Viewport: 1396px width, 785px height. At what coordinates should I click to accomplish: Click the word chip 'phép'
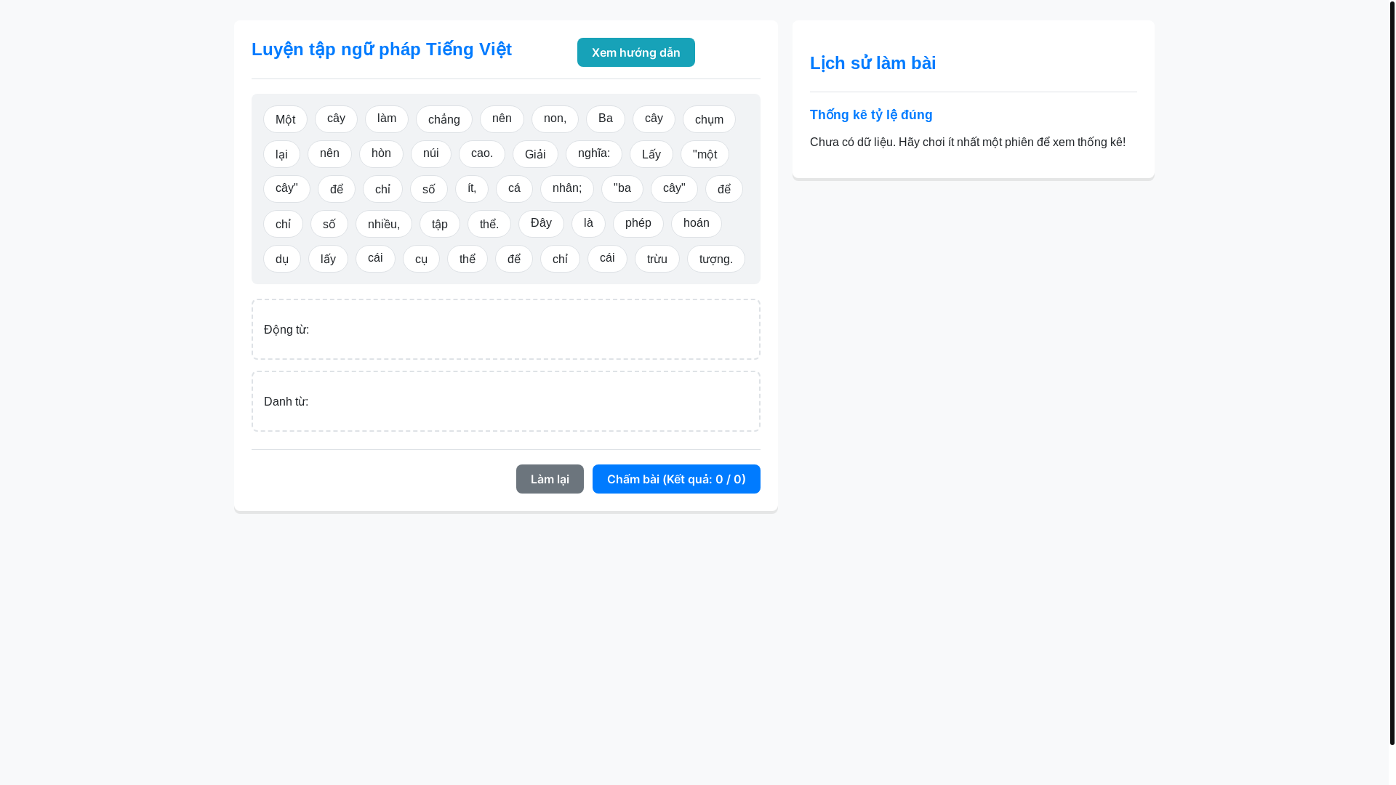(x=638, y=224)
